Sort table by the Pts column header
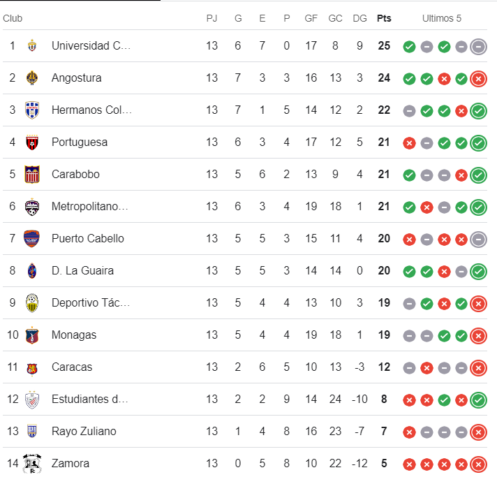 pyautogui.click(x=384, y=18)
